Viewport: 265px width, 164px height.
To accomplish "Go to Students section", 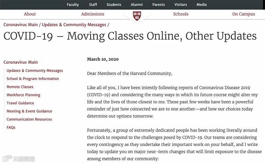I will pyautogui.click(x=114, y=5).
